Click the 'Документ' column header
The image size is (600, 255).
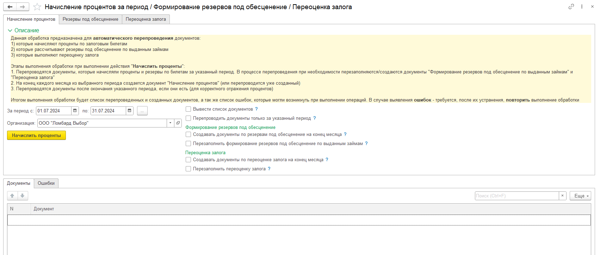(x=311, y=209)
